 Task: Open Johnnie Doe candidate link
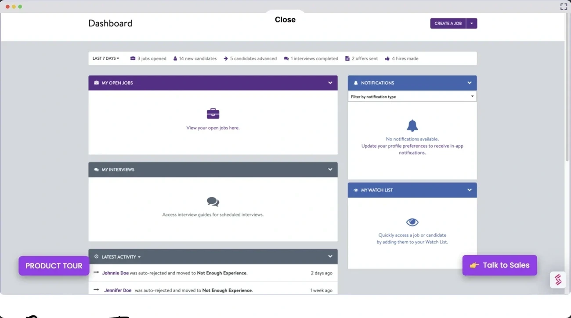[116, 273]
